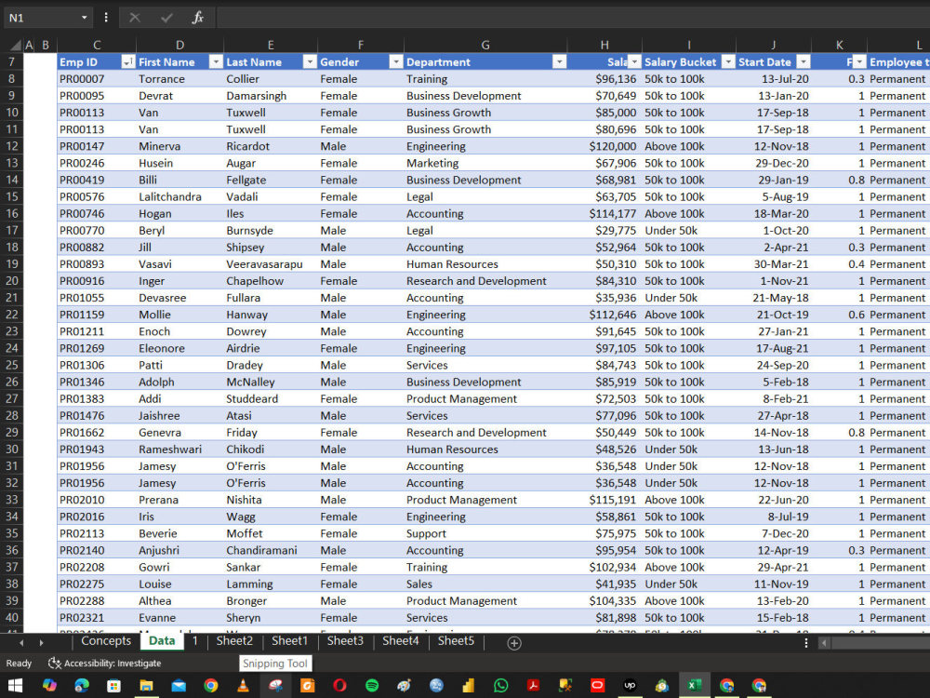930x698 pixels.
Task: Click the Cancel X icon in formula bar
Action: click(x=135, y=18)
